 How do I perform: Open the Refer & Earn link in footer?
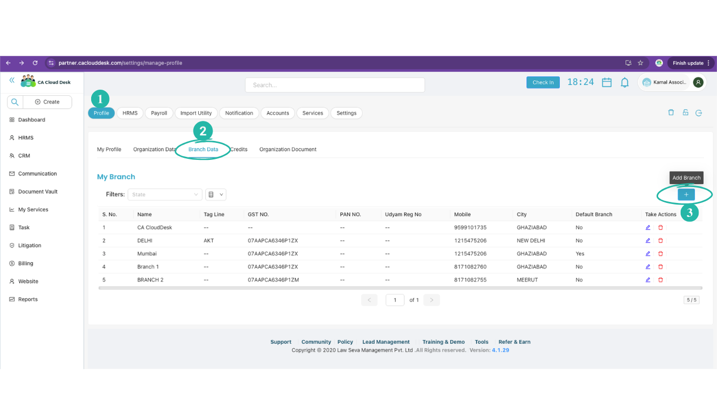[514, 341]
